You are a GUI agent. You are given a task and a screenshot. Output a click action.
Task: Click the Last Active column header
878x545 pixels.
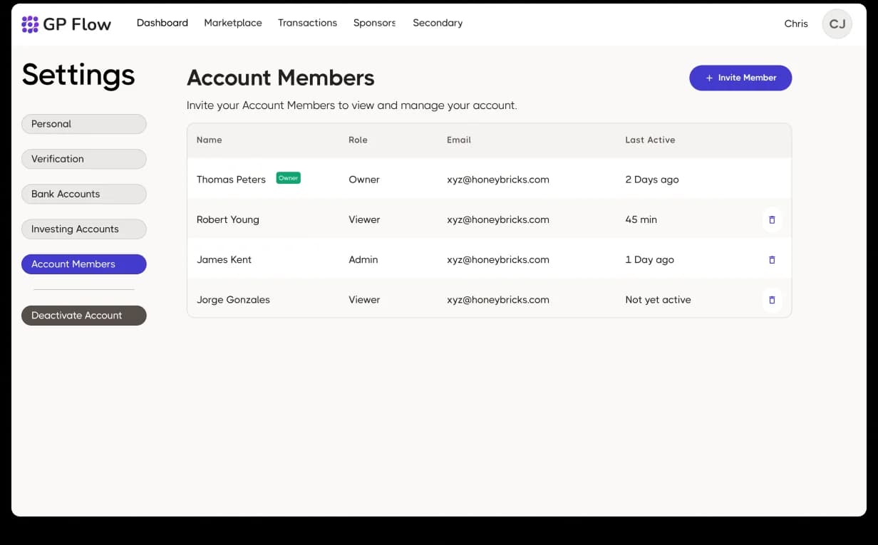[650, 140]
